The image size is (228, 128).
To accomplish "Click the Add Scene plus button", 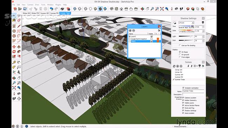I will point(177,66).
